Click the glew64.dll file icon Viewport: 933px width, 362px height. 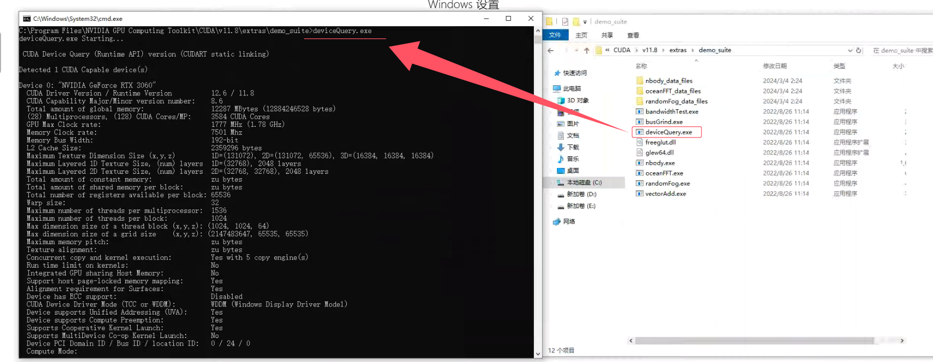coord(640,152)
